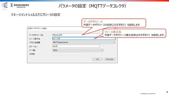Click the page number 9
Image resolution: width=169 pixels, height=95 pixels.
click(167, 92)
